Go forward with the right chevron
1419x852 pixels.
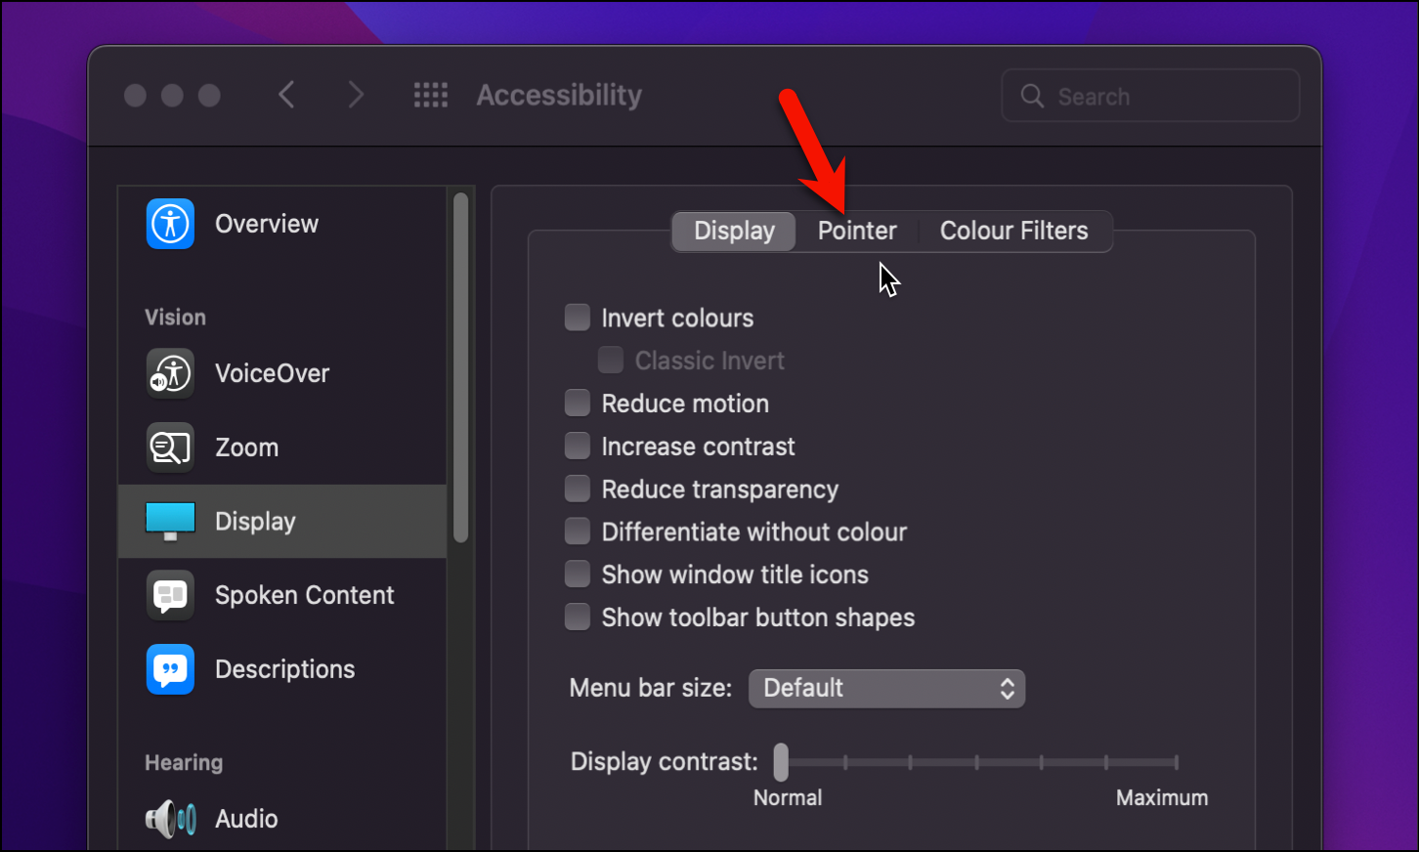(356, 95)
